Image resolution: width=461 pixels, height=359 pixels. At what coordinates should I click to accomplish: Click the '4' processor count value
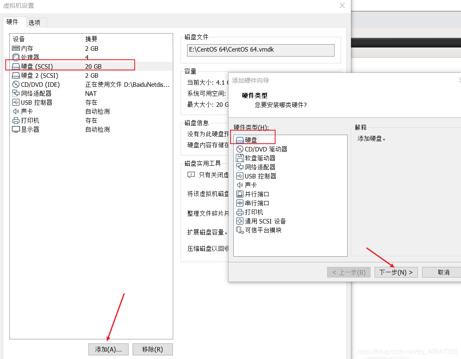[x=87, y=57]
